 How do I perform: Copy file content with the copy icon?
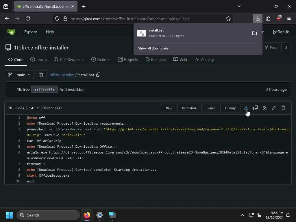pos(256,108)
